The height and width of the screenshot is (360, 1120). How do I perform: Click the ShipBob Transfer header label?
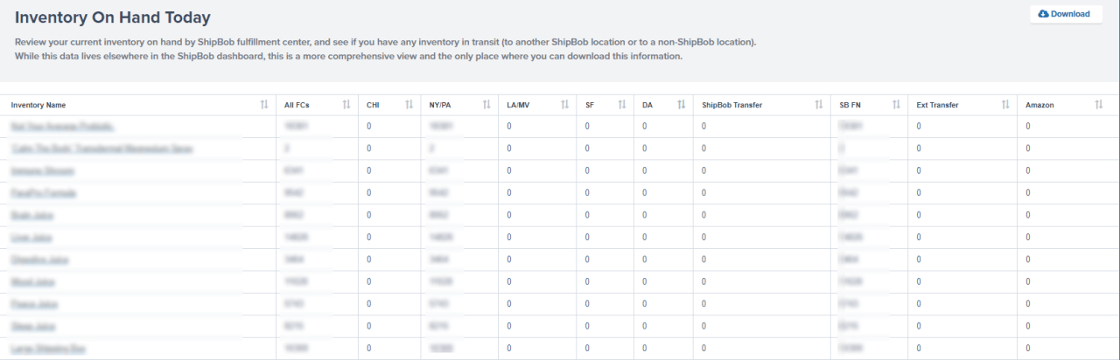[x=731, y=105]
